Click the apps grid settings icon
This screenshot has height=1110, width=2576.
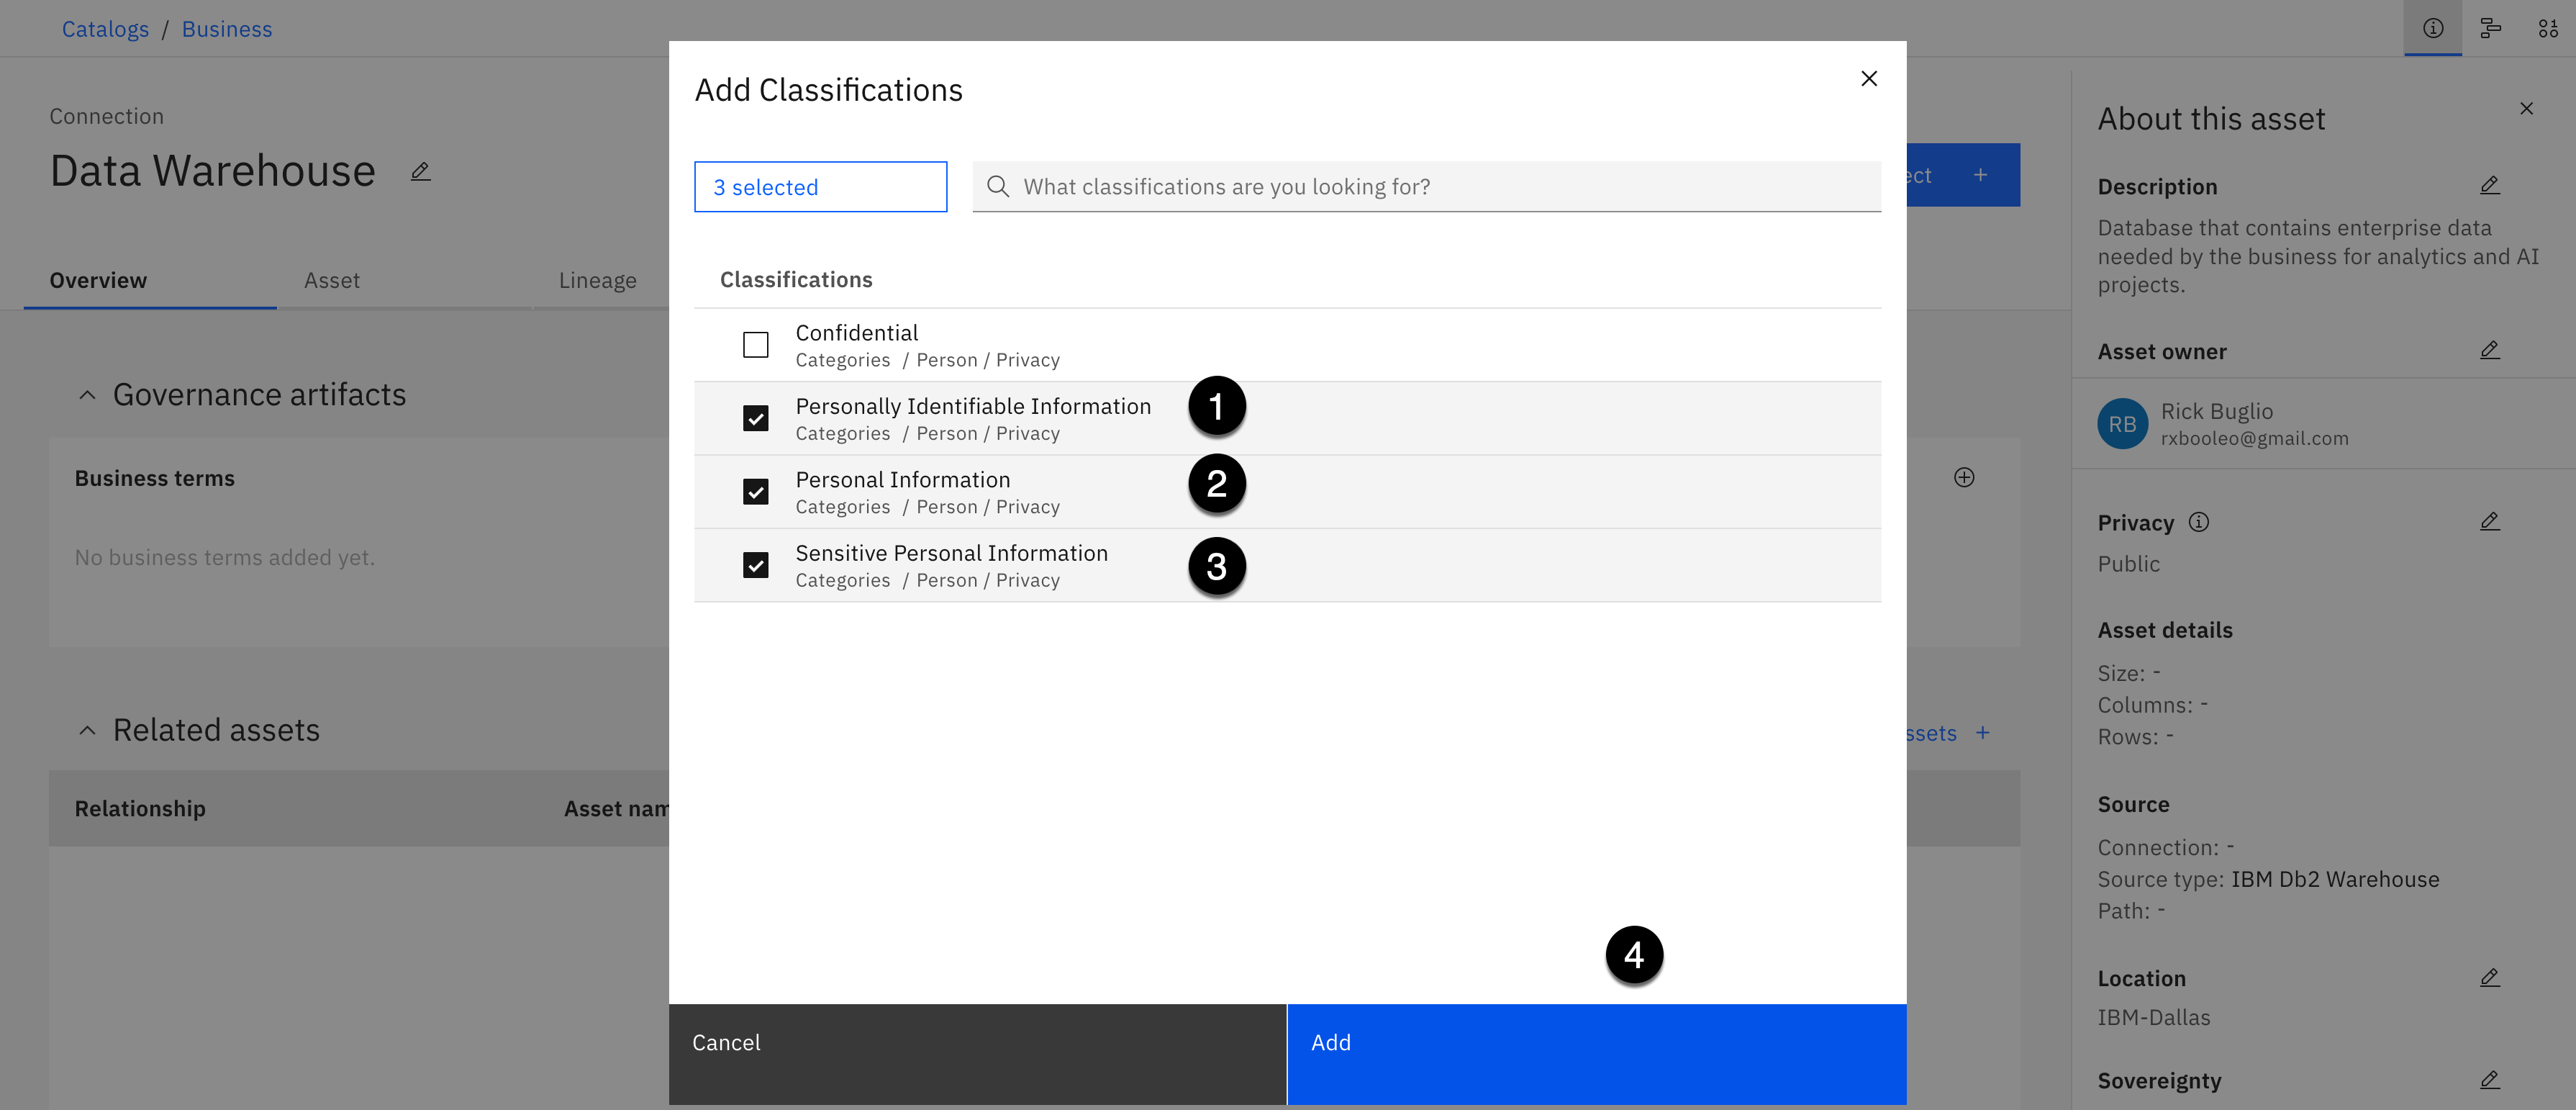point(2547,28)
